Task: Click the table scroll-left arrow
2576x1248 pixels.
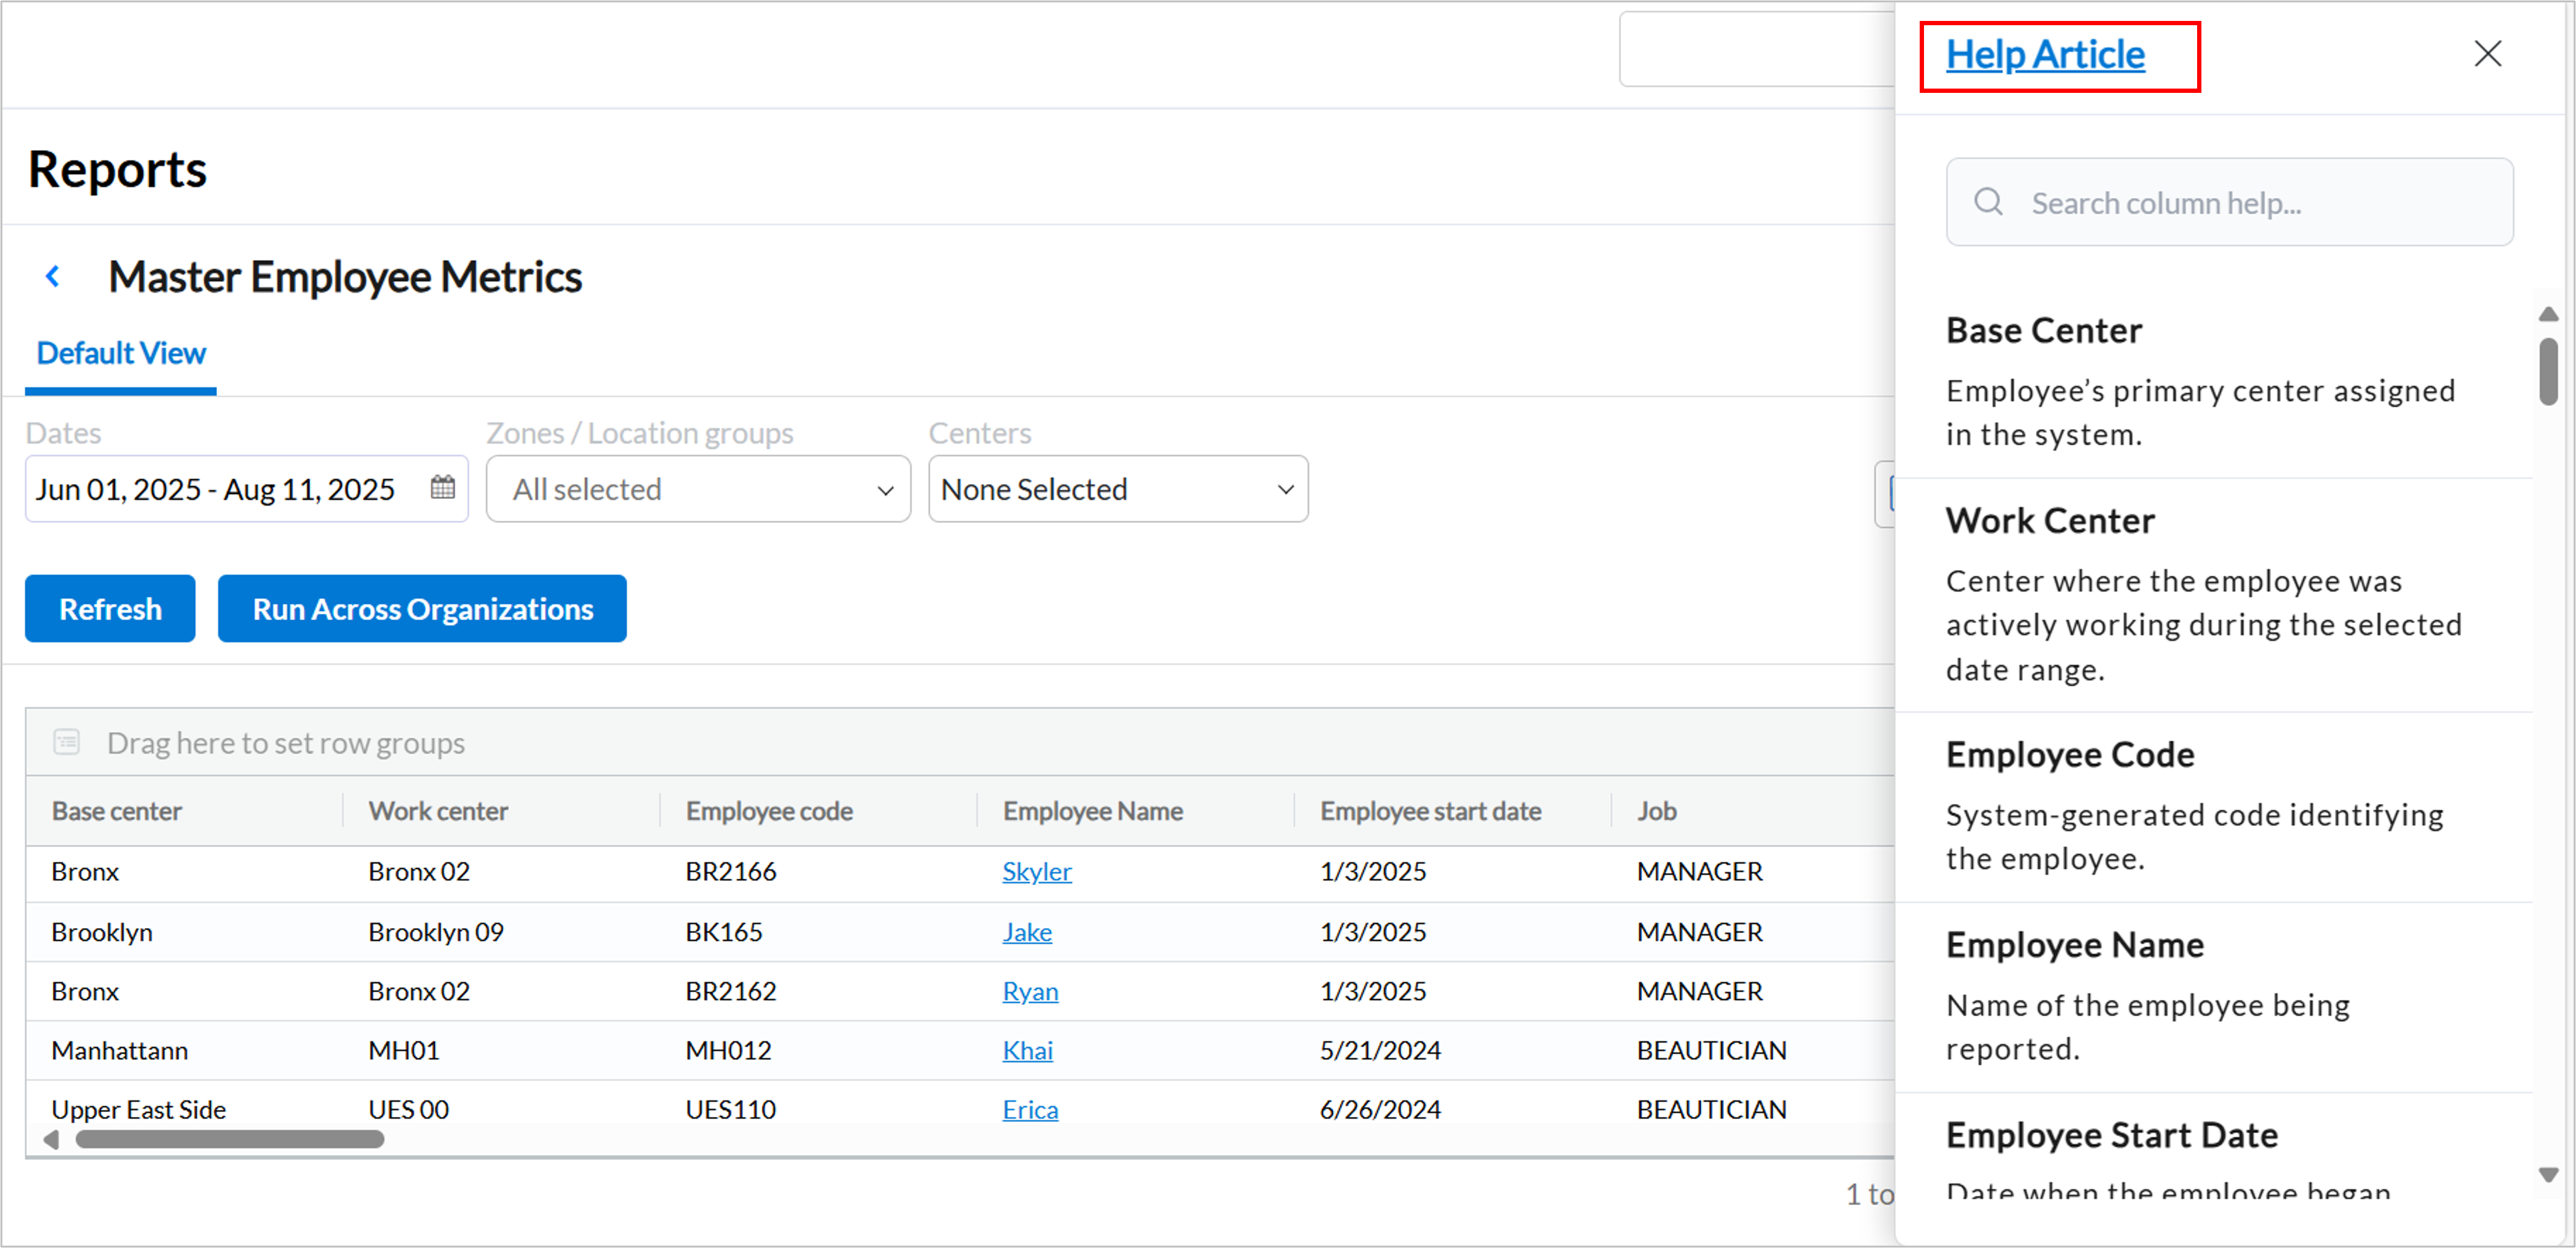Action: [51, 1139]
